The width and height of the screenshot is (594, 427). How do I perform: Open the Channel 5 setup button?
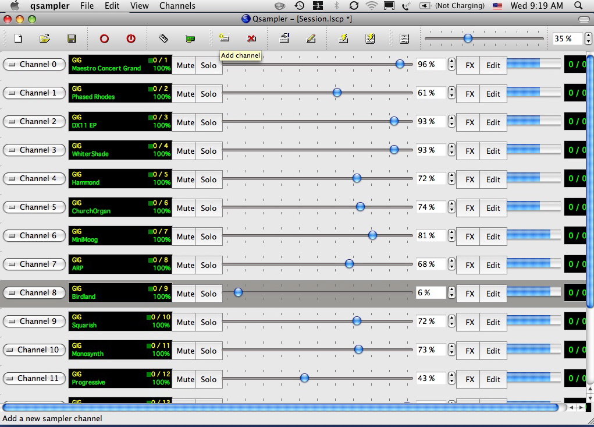tap(34, 207)
